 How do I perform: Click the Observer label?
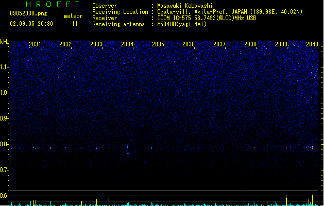(105, 6)
